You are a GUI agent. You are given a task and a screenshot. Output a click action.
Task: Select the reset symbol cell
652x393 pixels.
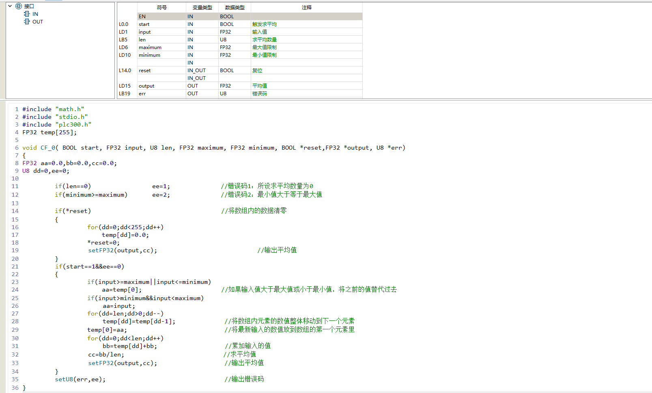click(x=162, y=70)
